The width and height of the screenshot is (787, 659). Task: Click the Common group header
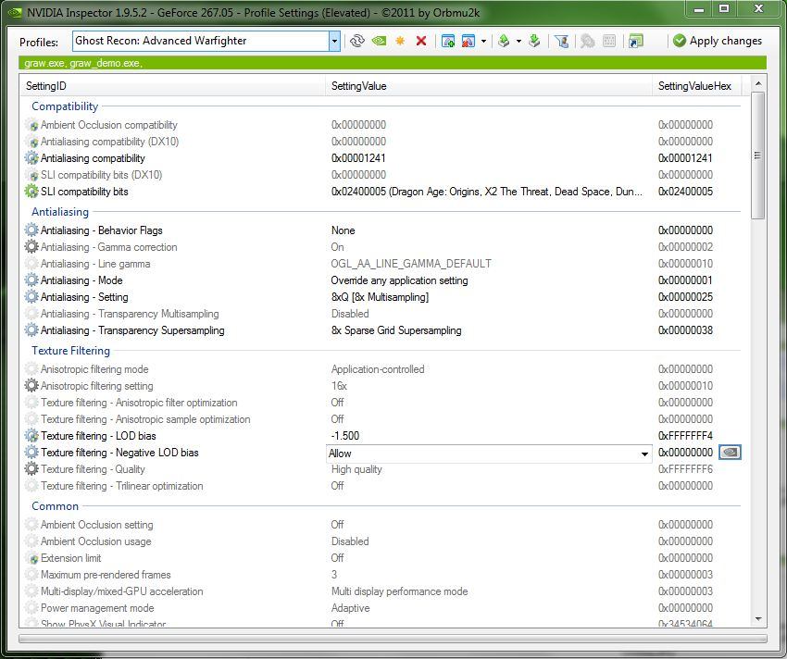56,506
